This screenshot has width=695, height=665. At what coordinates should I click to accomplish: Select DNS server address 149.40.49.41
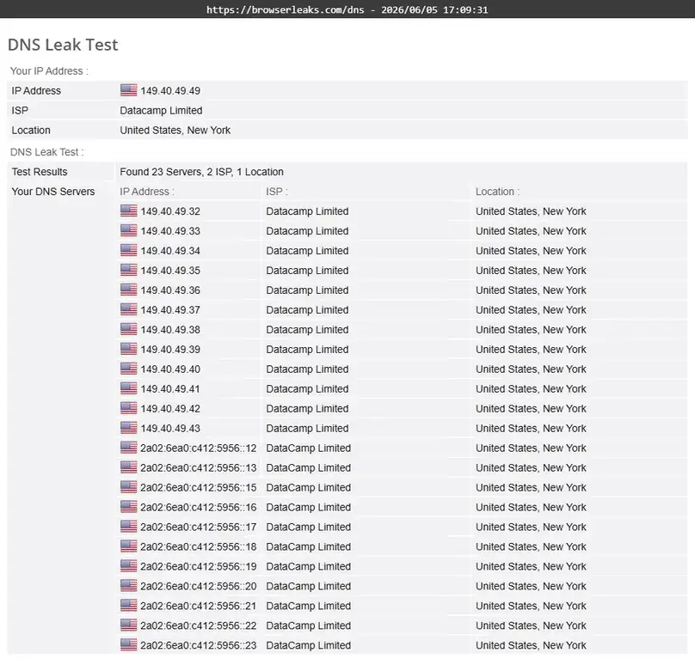point(170,388)
